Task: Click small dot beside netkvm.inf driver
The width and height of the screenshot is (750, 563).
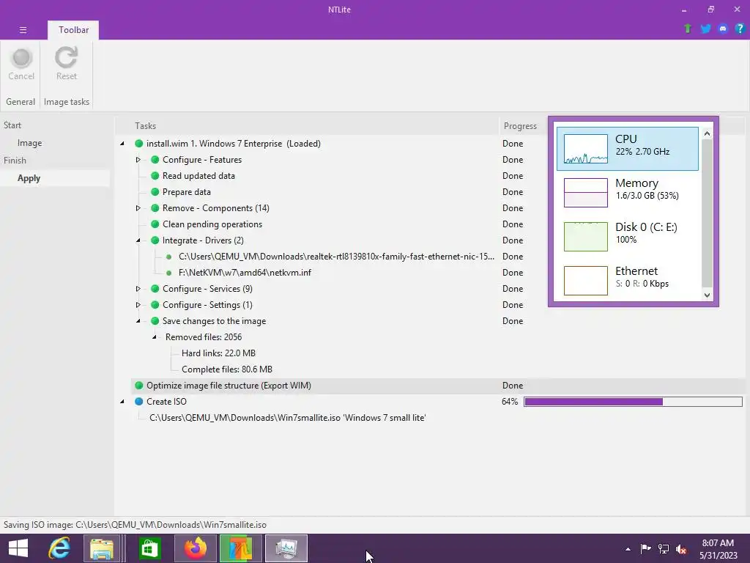Action: 169,273
